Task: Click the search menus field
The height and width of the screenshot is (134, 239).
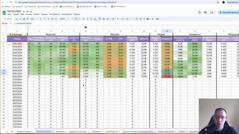Action: click(8, 19)
